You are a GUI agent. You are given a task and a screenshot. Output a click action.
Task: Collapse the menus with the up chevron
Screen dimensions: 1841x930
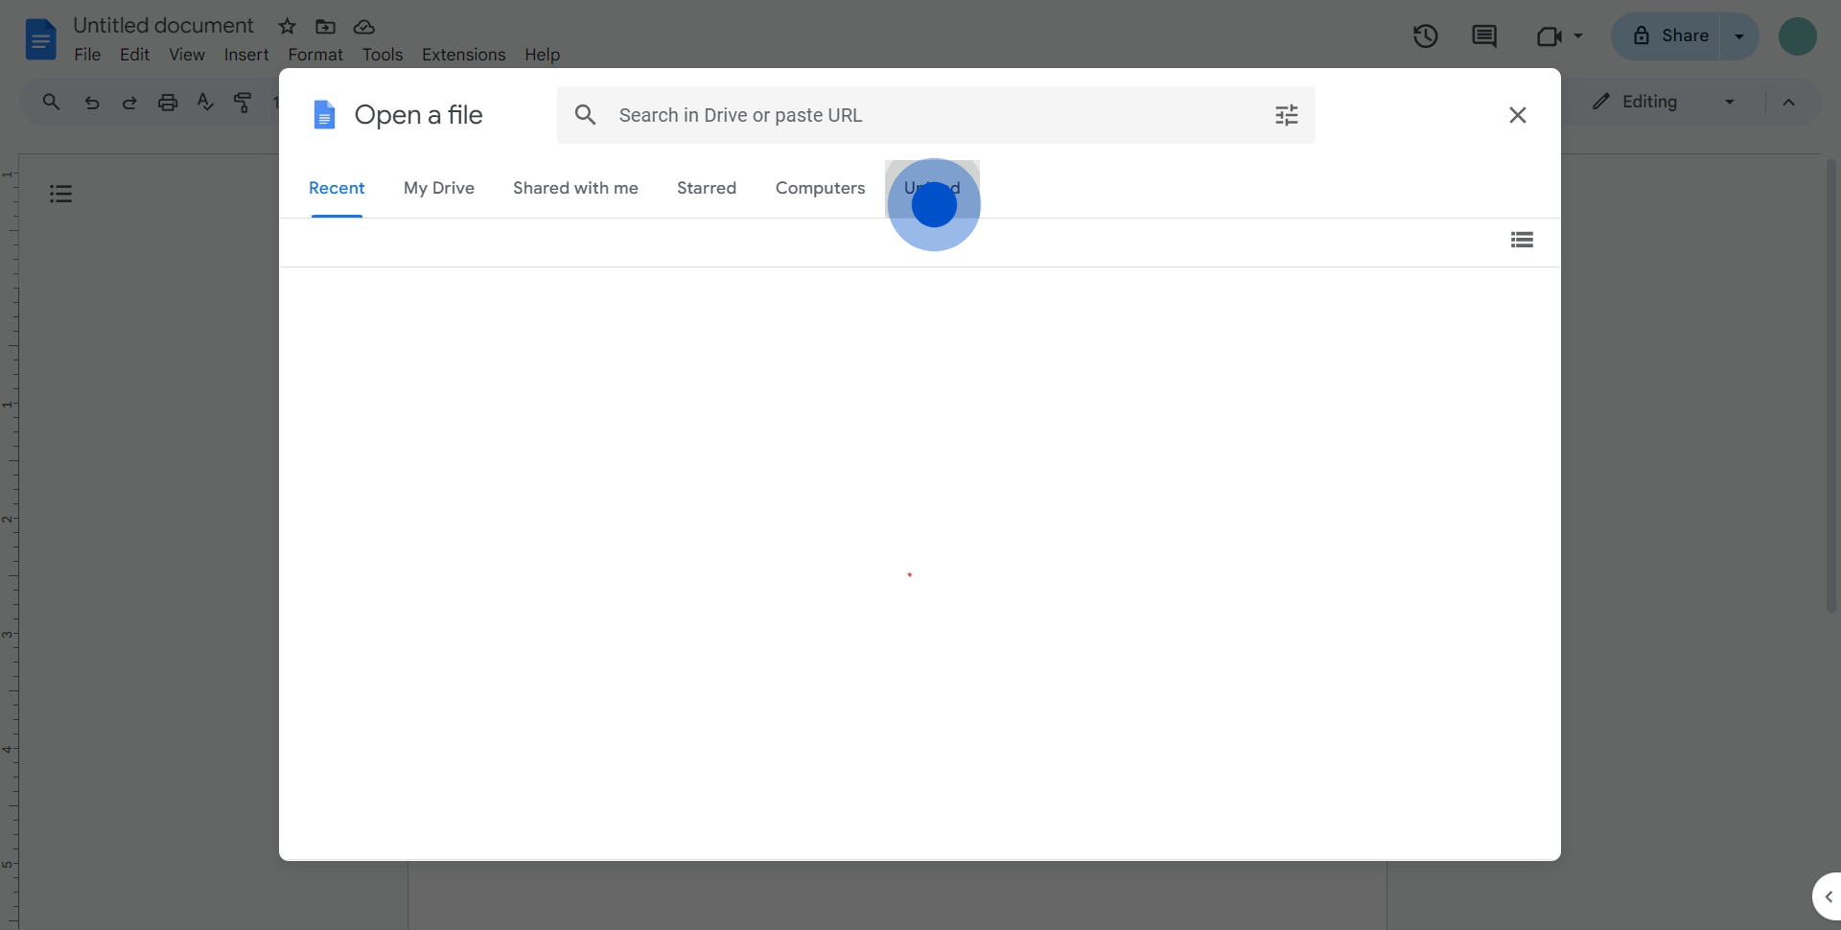tap(1788, 102)
